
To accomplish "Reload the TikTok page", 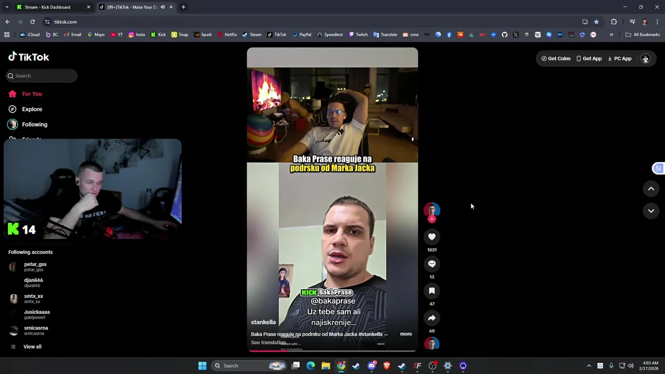I will pyautogui.click(x=32, y=22).
